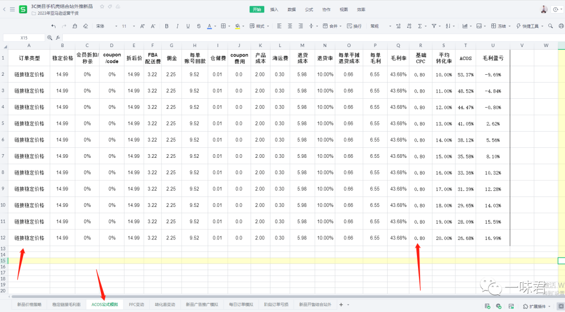Select the format painter icon

[x=75, y=26]
